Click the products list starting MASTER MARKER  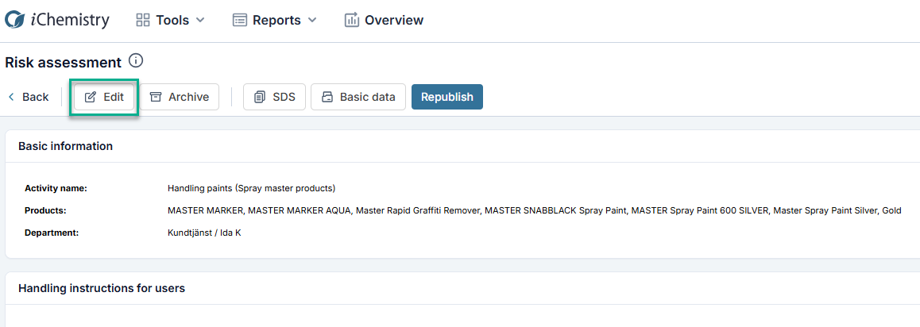click(534, 210)
